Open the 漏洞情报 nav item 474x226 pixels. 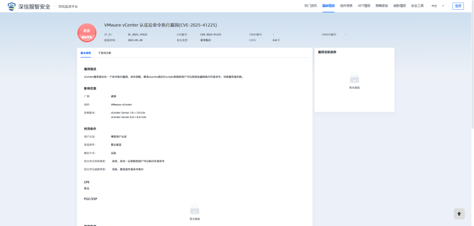(328, 6)
